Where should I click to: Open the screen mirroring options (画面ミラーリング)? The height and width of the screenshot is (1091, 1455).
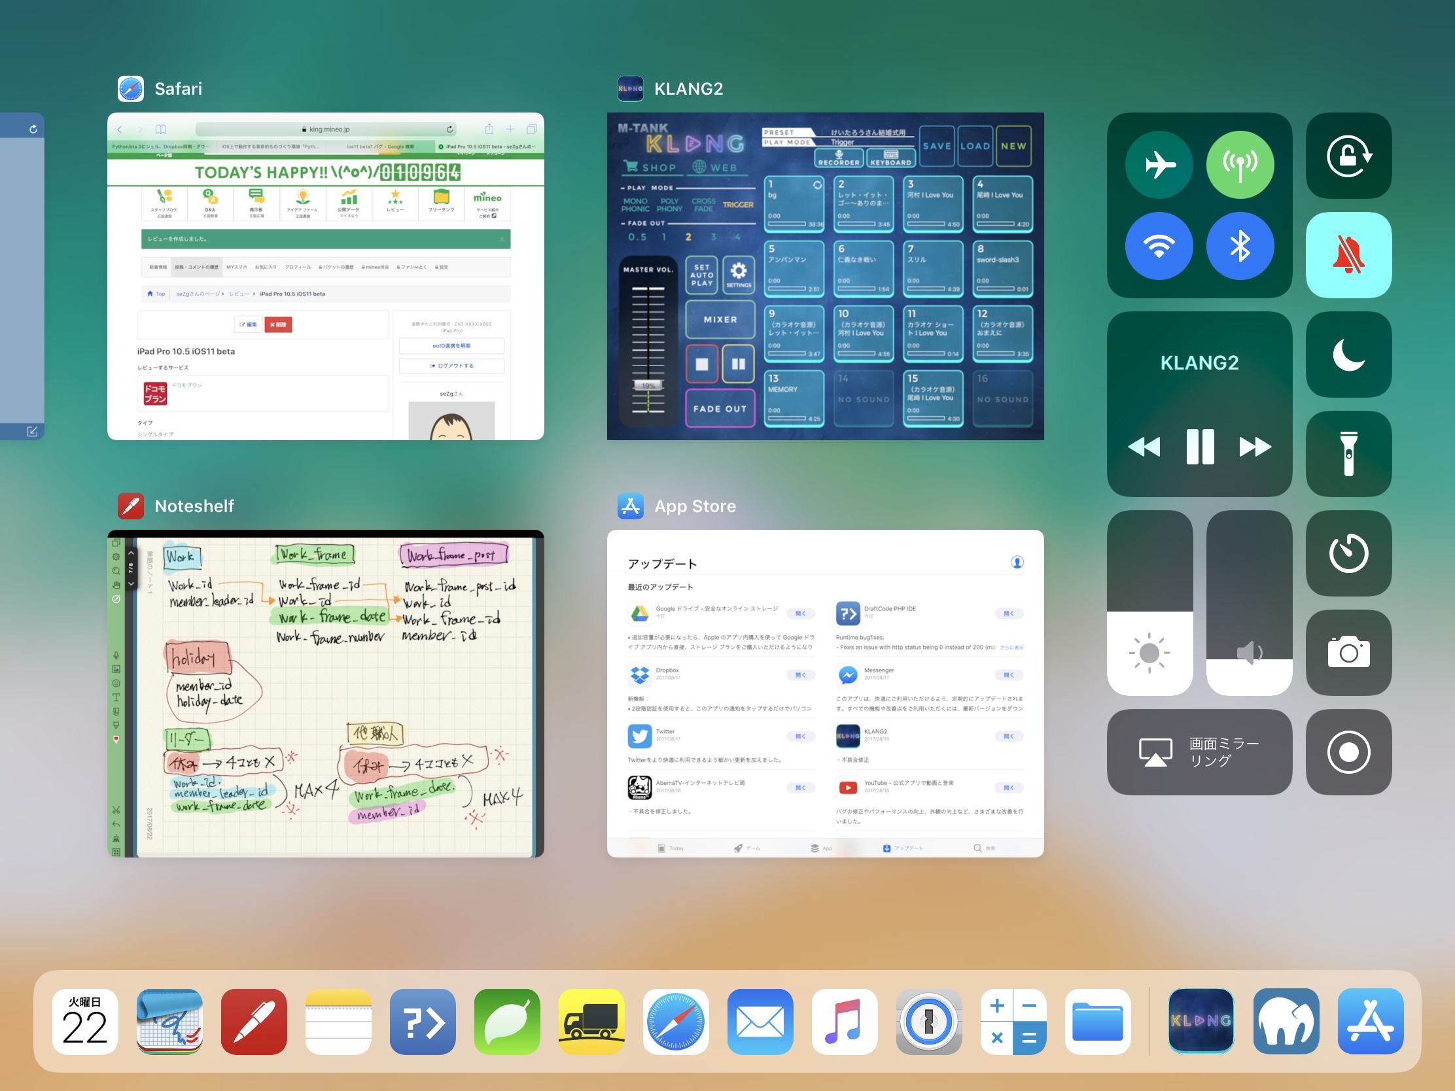point(1199,752)
